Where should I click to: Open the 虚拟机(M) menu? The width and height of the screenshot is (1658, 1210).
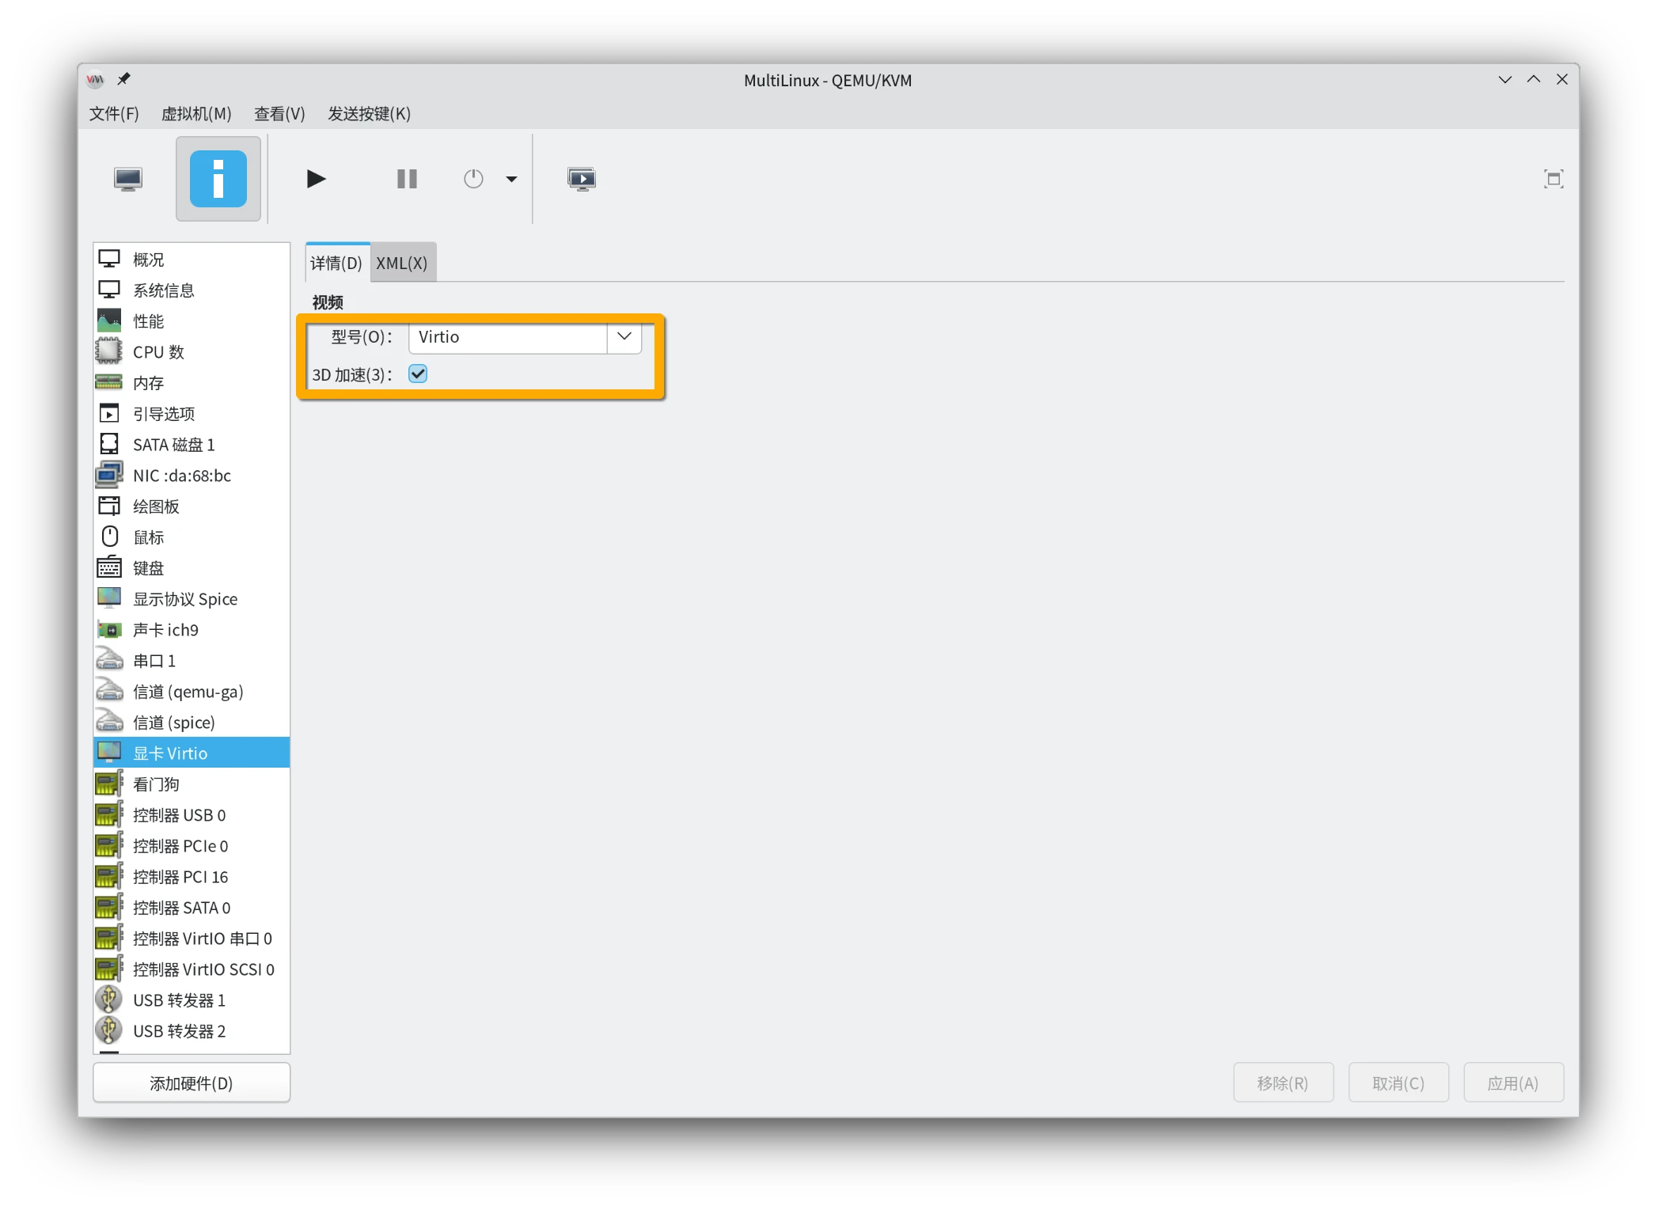[196, 113]
